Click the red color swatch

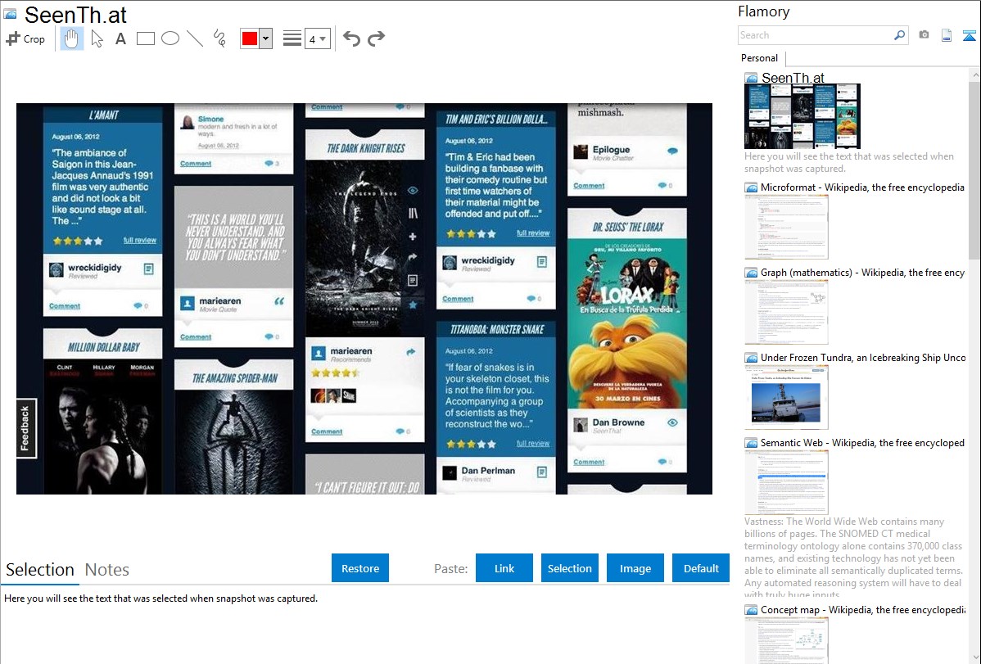tap(250, 38)
